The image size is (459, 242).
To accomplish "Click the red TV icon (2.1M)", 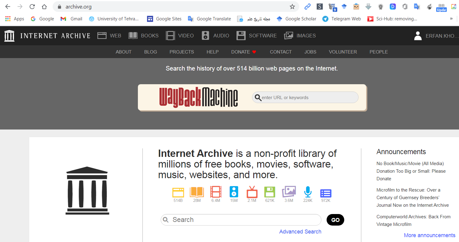I will point(252,192).
